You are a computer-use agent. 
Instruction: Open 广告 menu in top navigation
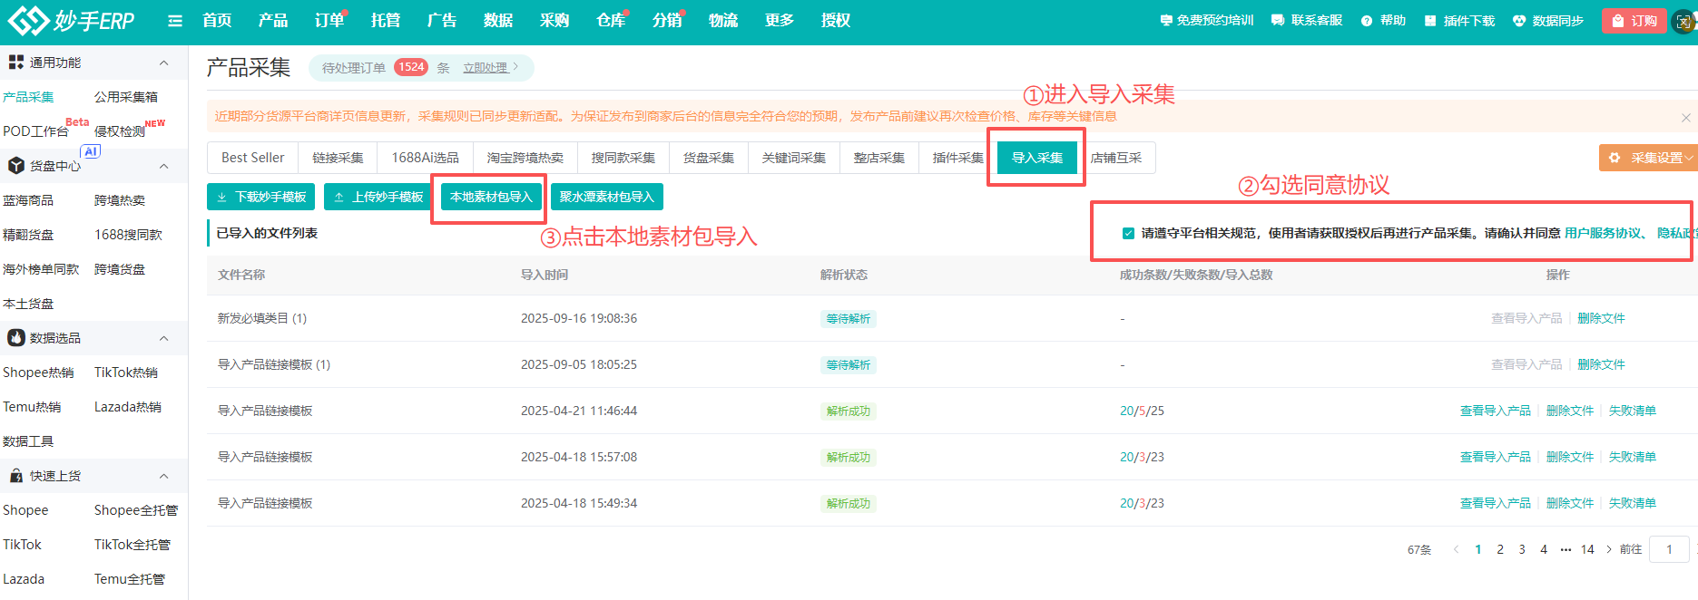(x=442, y=20)
